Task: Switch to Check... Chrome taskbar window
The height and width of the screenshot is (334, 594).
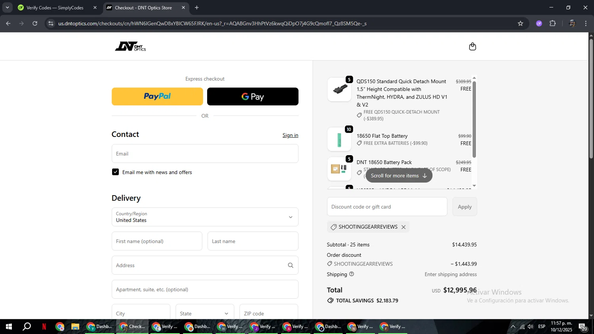Action: 133,326
